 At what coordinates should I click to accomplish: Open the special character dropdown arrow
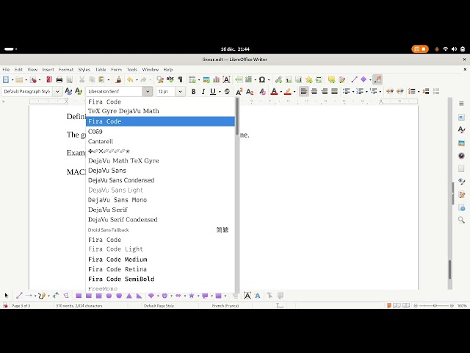[269, 80]
